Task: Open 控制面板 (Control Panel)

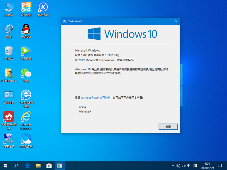Action: [9, 95]
